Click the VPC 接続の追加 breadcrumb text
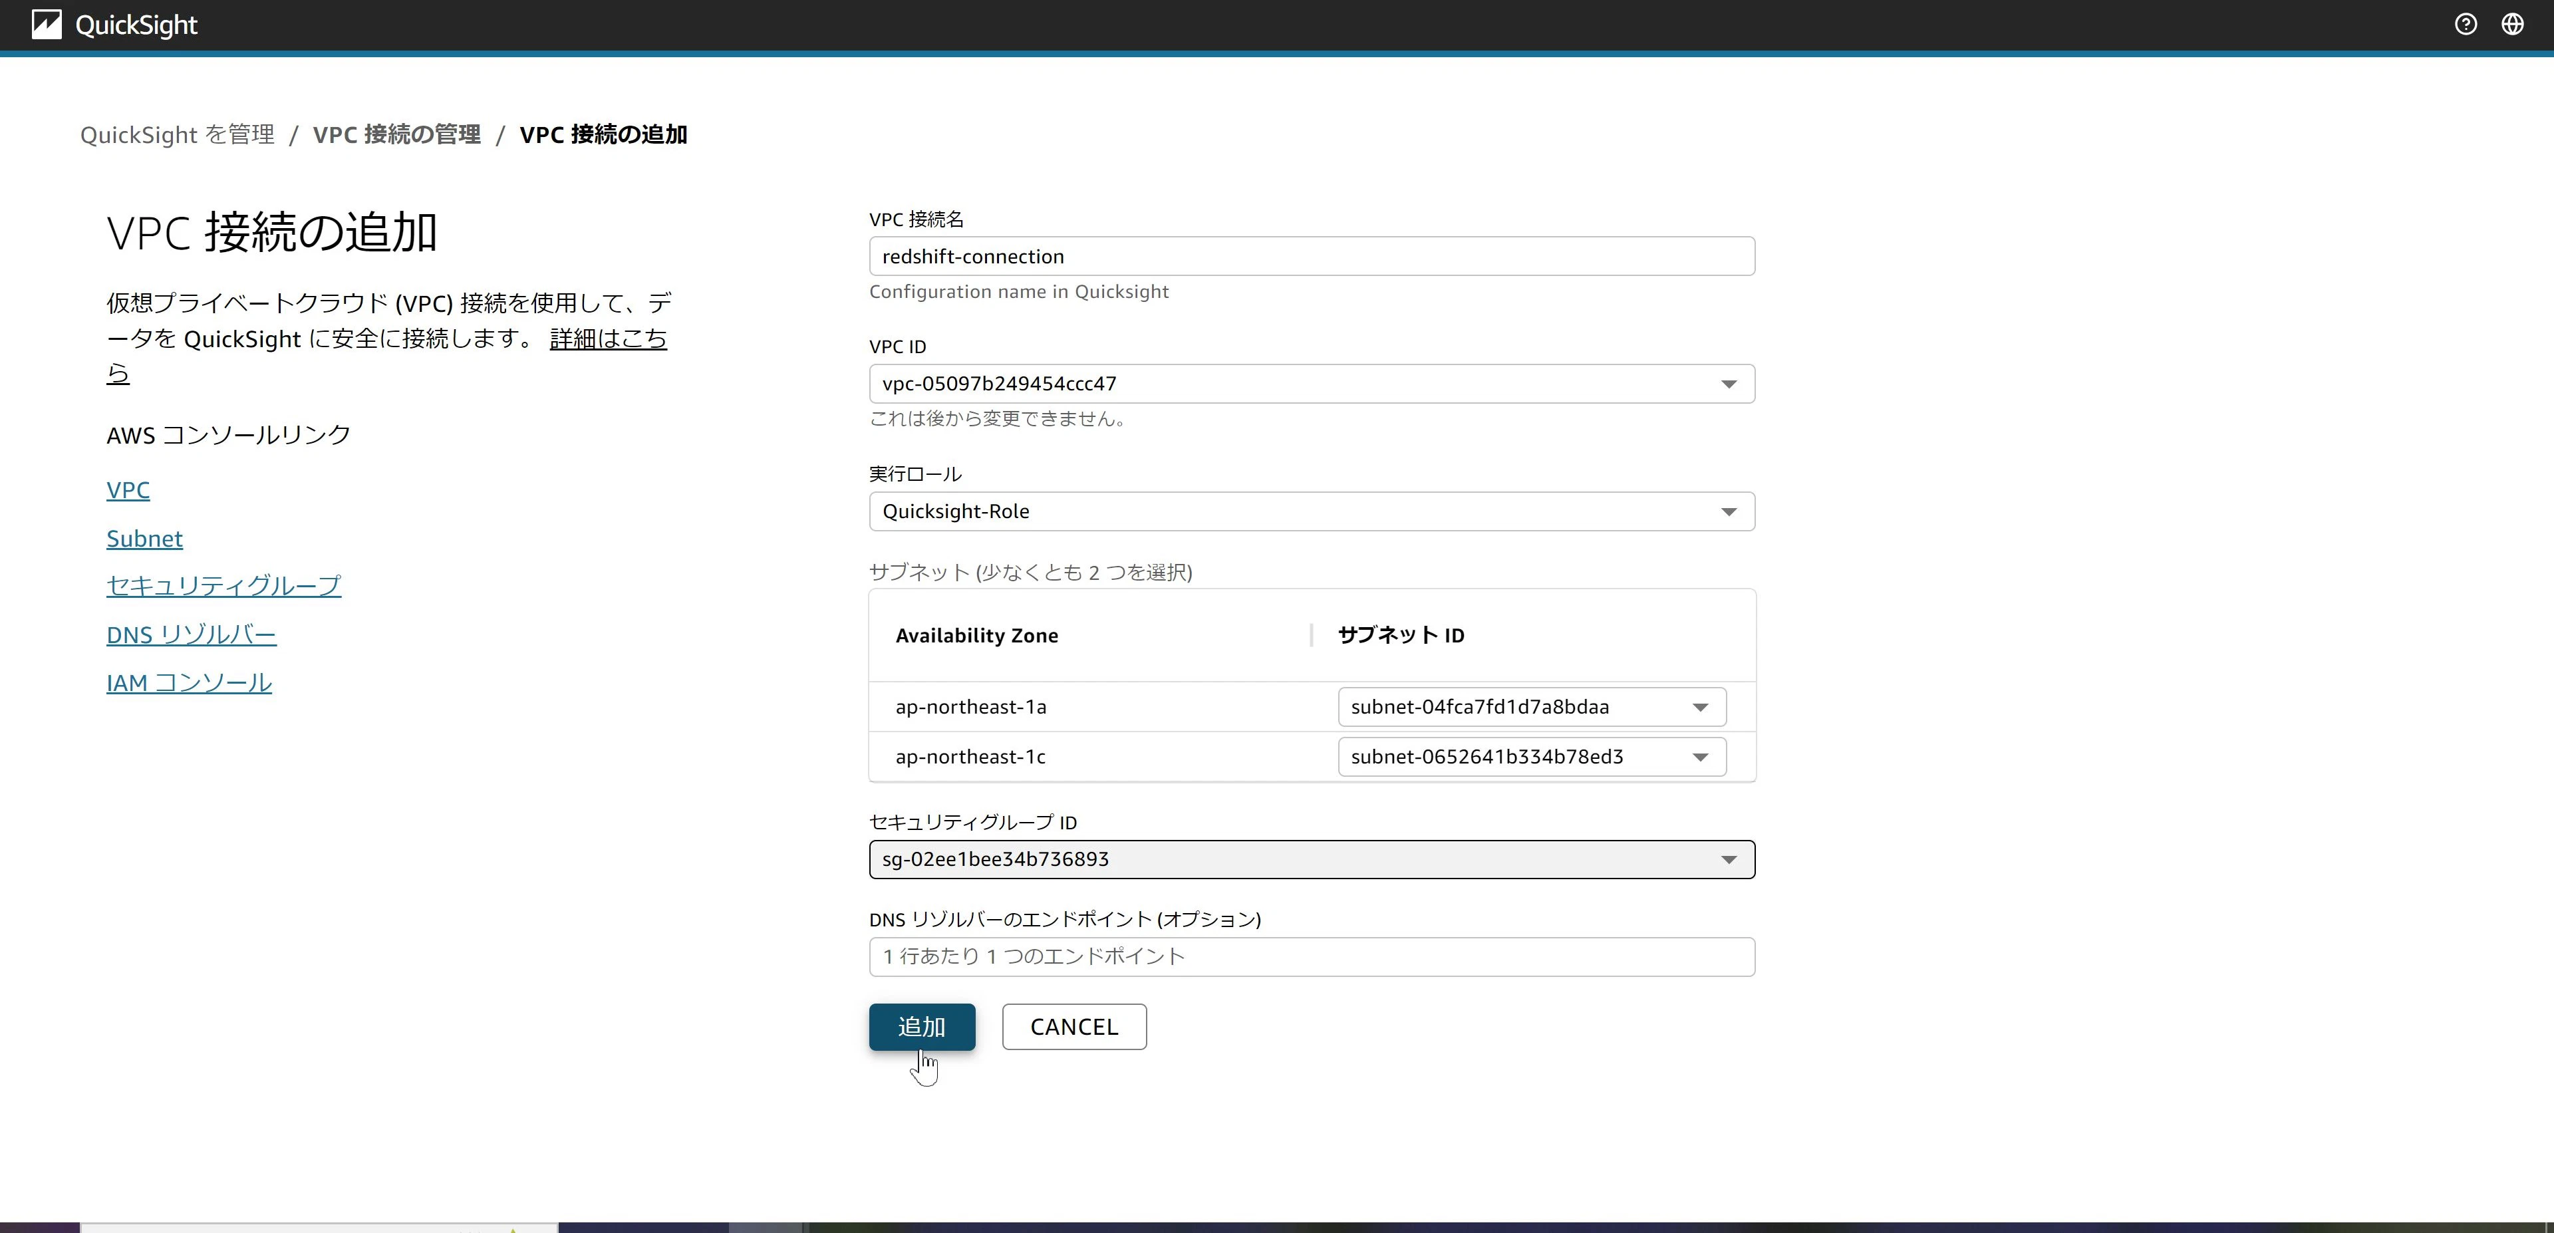2554x1233 pixels. (603, 135)
